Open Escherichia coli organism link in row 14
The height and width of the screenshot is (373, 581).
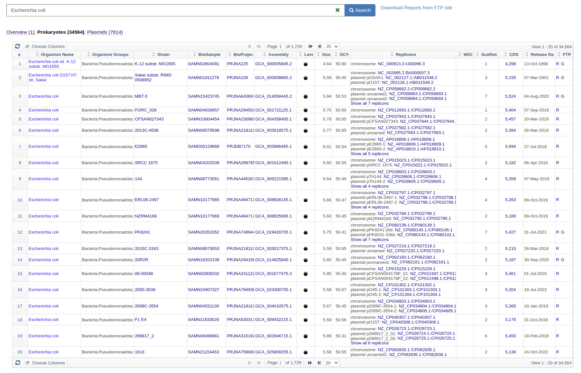click(x=43, y=260)
